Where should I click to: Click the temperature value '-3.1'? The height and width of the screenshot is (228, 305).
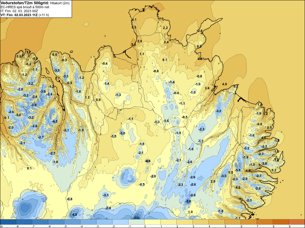106,195
